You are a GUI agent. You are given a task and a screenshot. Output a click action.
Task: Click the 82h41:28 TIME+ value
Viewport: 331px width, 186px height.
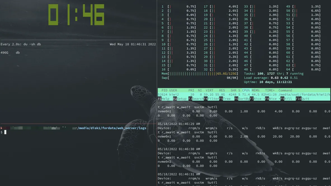point(269,95)
